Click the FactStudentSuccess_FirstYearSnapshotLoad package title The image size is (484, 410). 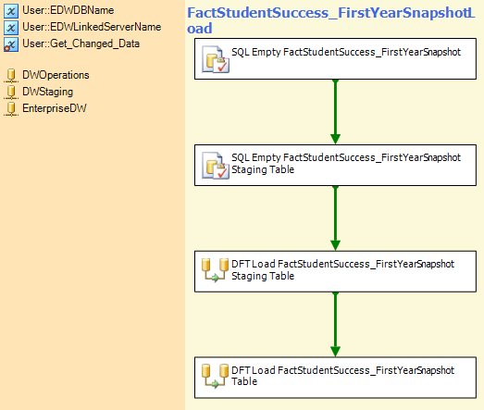(x=331, y=20)
